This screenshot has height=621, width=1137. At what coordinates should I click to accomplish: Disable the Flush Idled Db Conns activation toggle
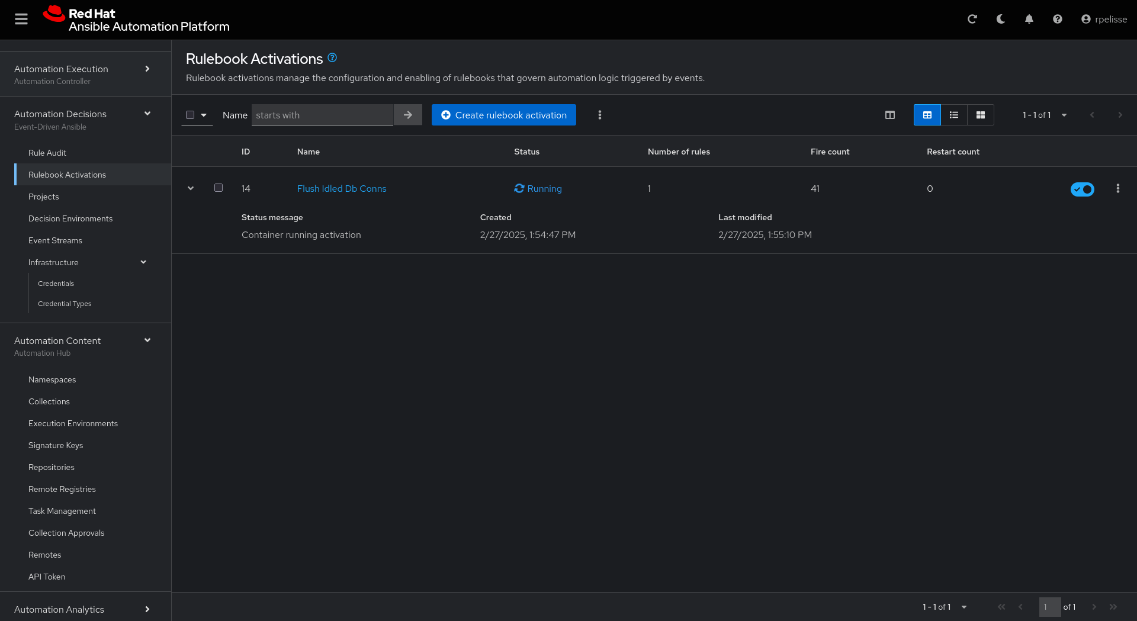pyautogui.click(x=1082, y=189)
